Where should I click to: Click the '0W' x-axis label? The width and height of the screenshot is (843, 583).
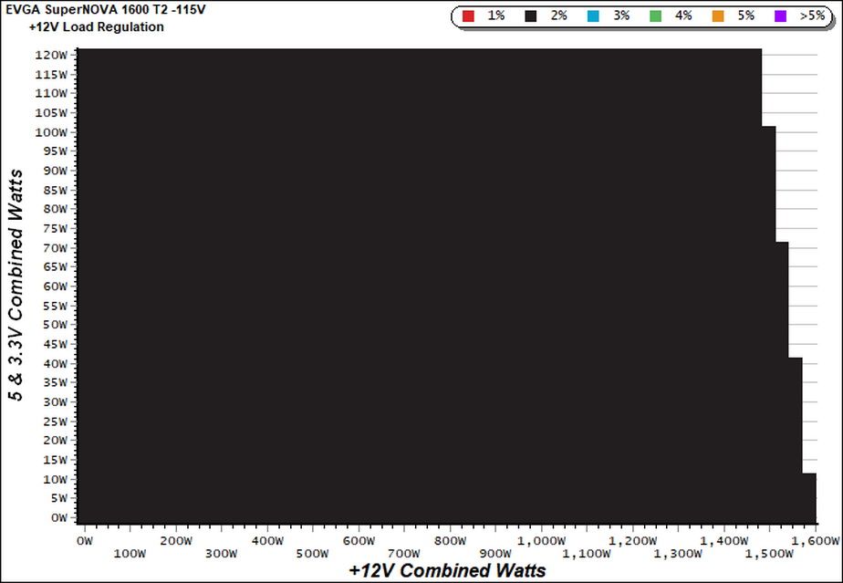point(85,541)
